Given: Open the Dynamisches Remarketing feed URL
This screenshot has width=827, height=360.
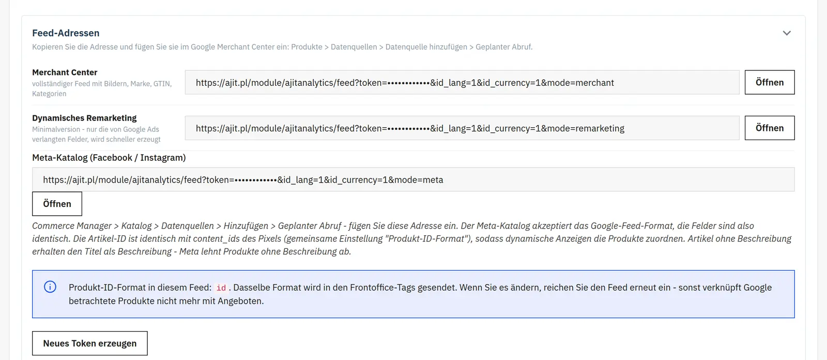Looking at the screenshot, I should pyautogui.click(x=770, y=128).
